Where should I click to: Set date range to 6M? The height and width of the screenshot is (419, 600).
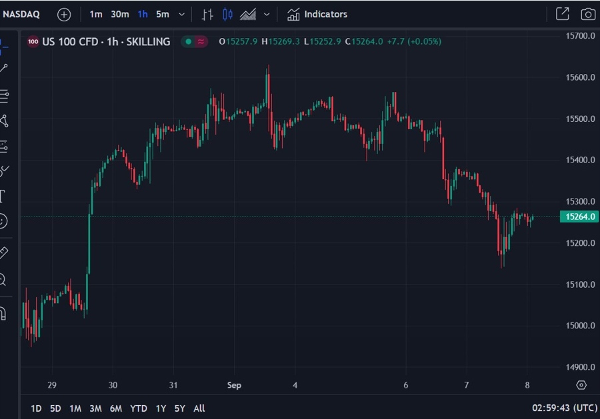pyautogui.click(x=116, y=408)
